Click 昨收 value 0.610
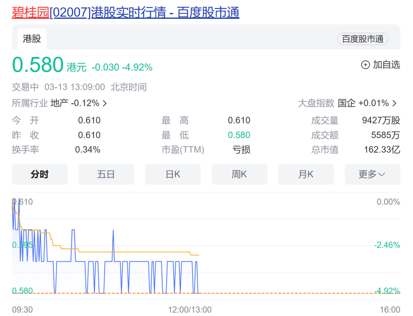The image size is (413, 316). pyautogui.click(x=89, y=135)
